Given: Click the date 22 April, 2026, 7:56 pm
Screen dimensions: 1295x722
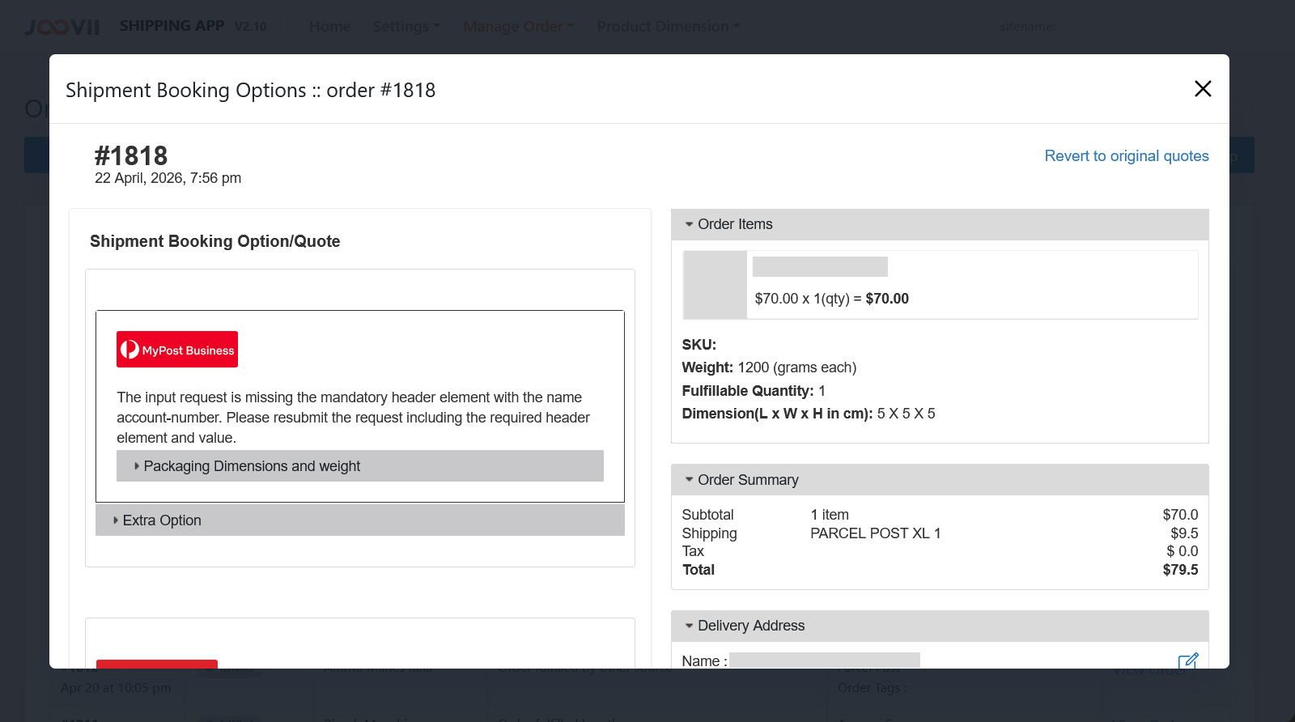Looking at the screenshot, I should (x=168, y=178).
